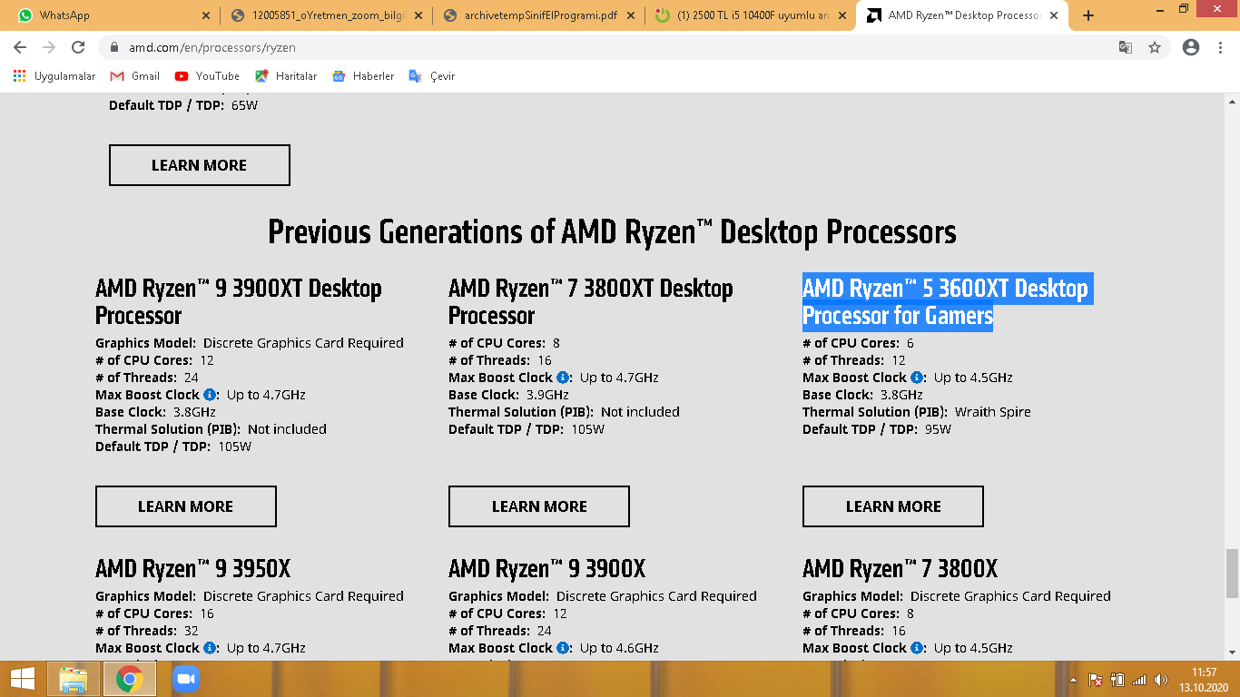The image size is (1240, 697).
Task: Click LEARN MORE under Ryzen 5 3600XT
Action: pos(893,506)
